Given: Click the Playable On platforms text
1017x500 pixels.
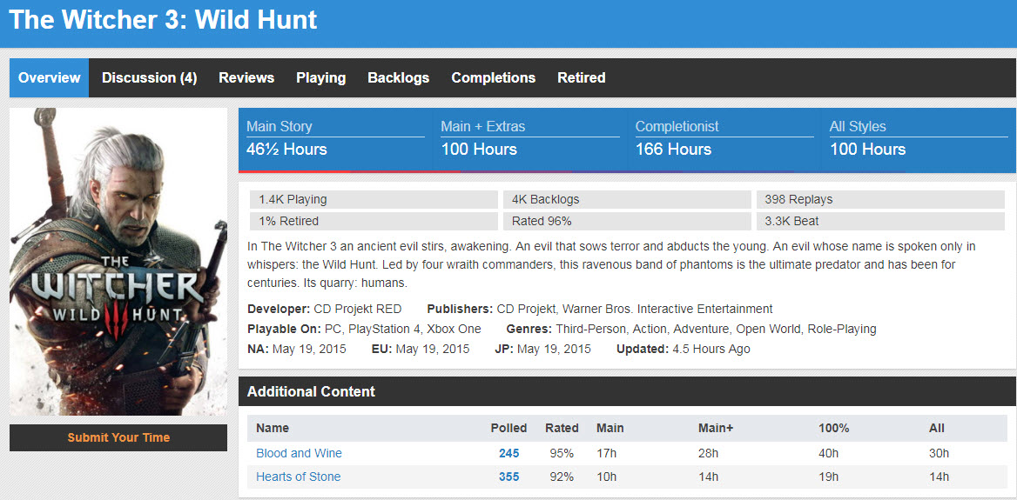Looking at the screenshot, I should [364, 329].
